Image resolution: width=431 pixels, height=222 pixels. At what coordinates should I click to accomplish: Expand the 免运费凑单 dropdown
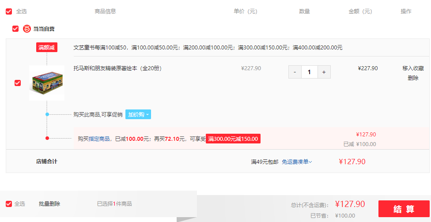click(297, 162)
